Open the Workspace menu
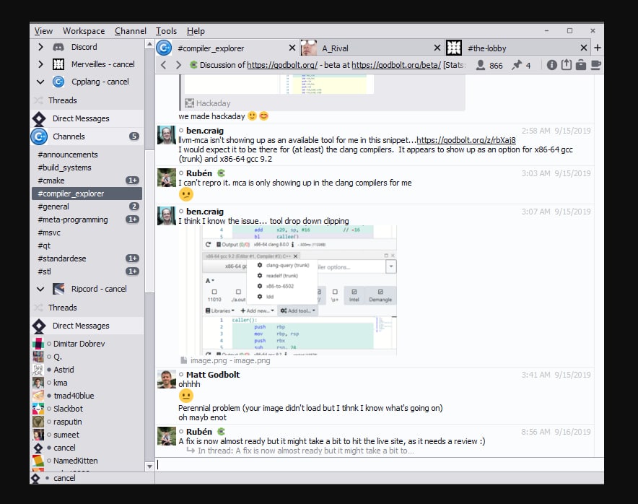The width and height of the screenshot is (638, 504). pos(84,31)
